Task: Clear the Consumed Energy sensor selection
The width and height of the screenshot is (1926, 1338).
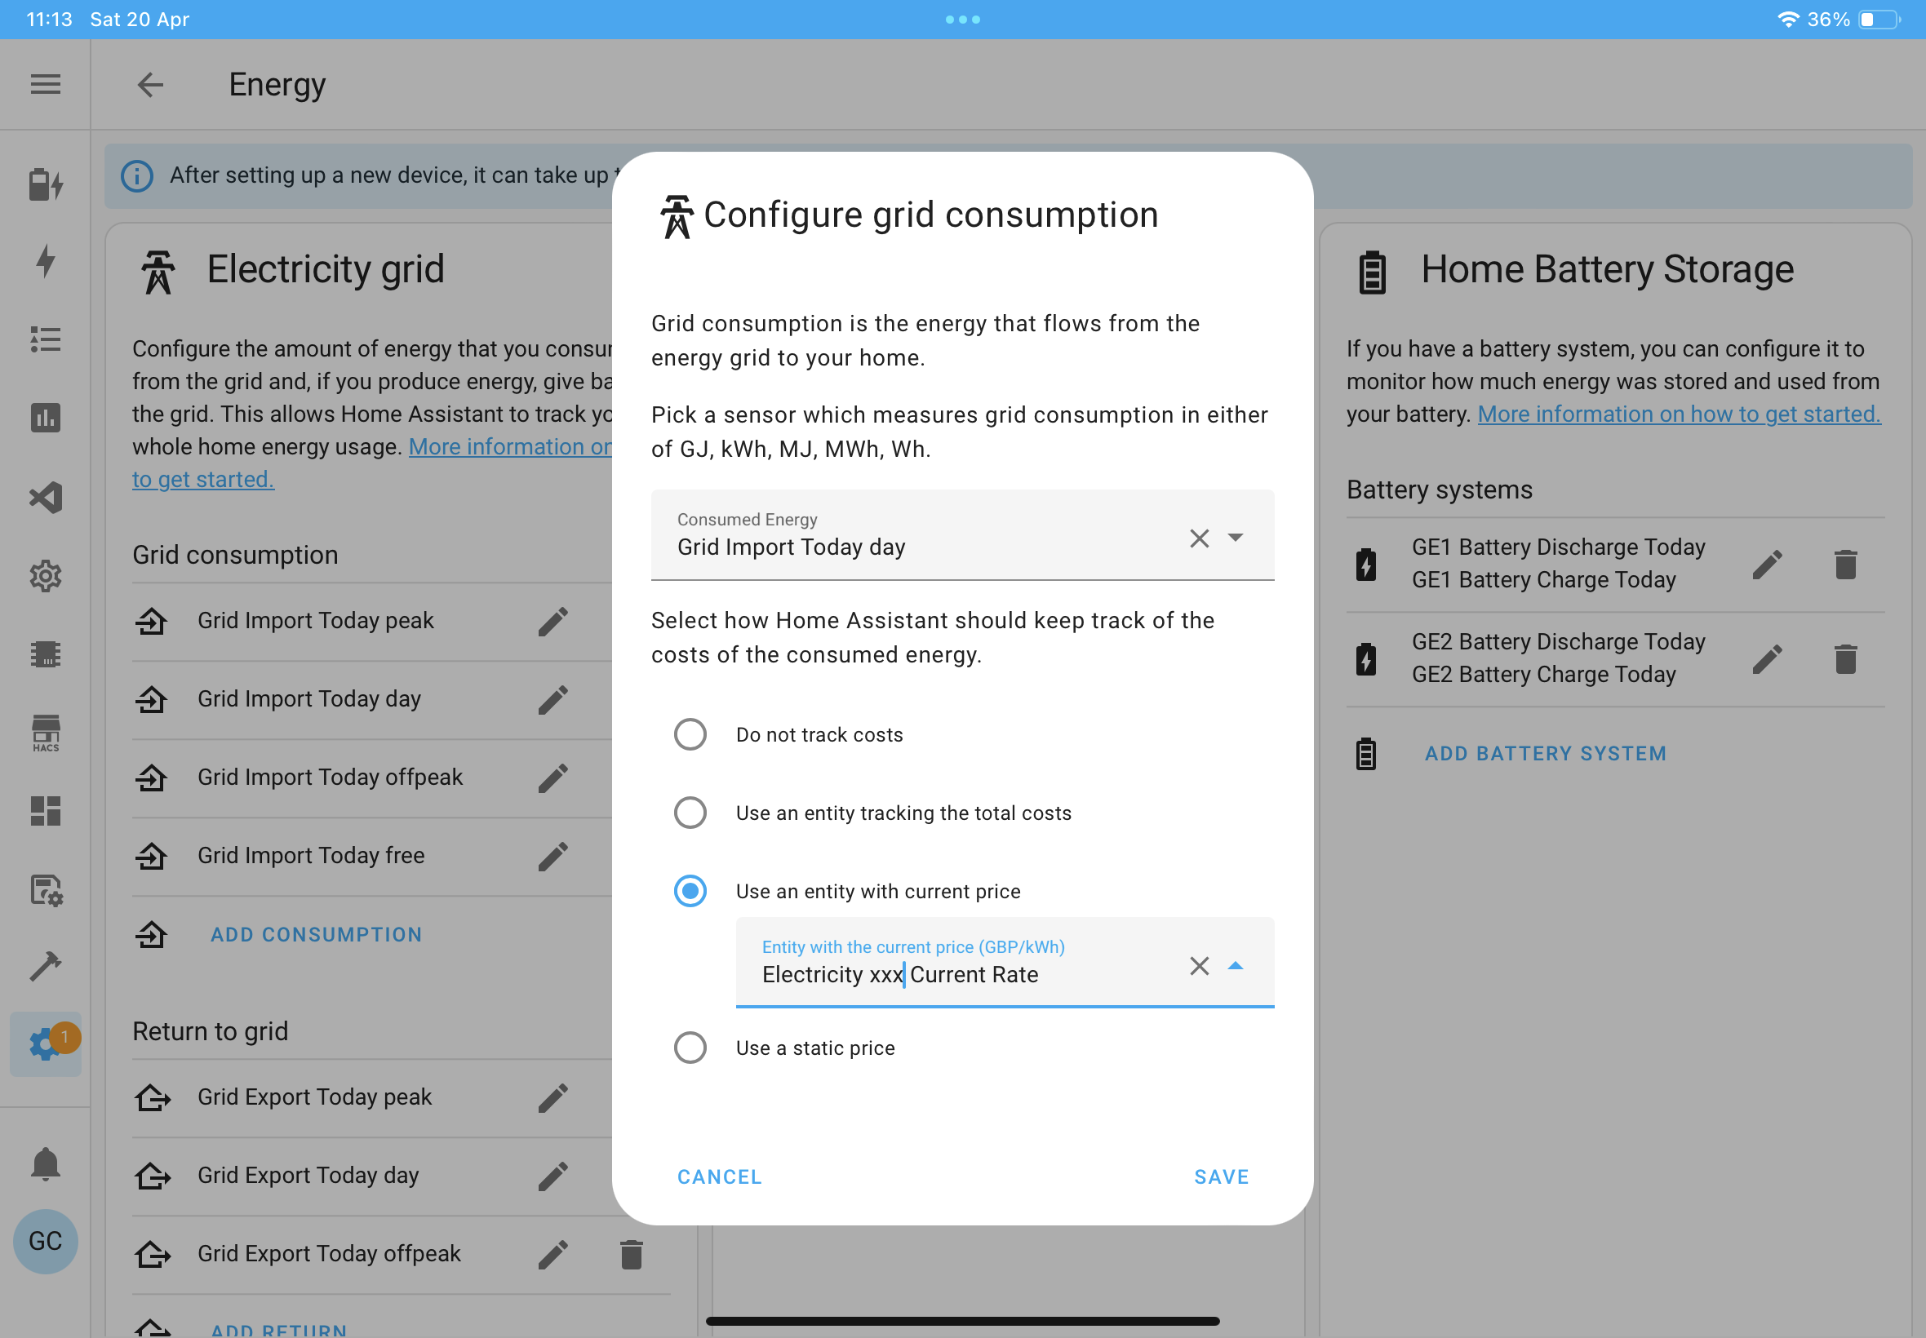Action: point(1200,538)
